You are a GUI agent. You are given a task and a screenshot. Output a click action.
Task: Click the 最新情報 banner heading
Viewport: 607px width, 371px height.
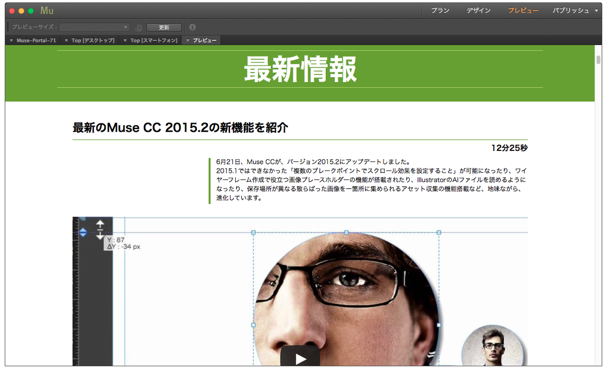tap(300, 69)
